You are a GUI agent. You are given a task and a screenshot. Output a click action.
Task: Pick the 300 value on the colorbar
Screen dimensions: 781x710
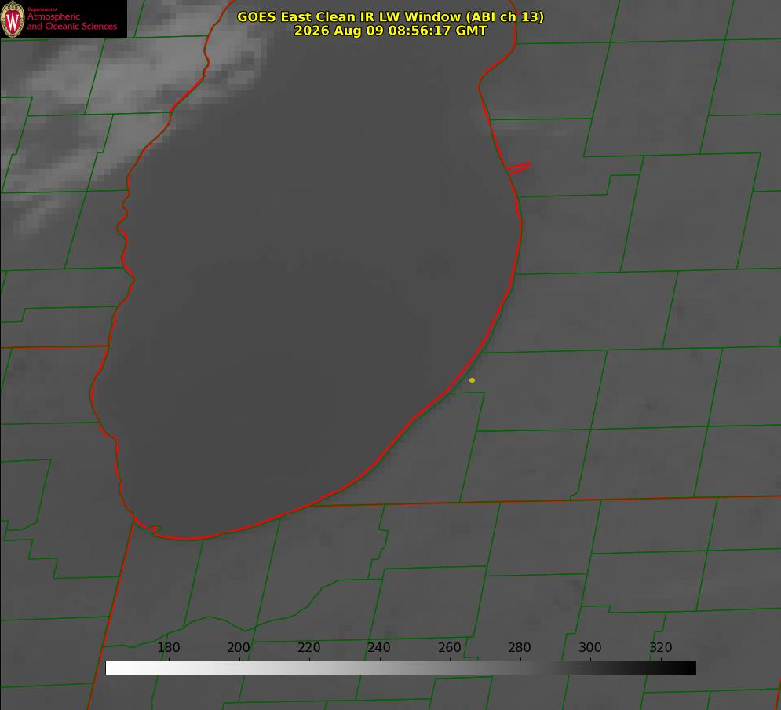click(x=590, y=647)
